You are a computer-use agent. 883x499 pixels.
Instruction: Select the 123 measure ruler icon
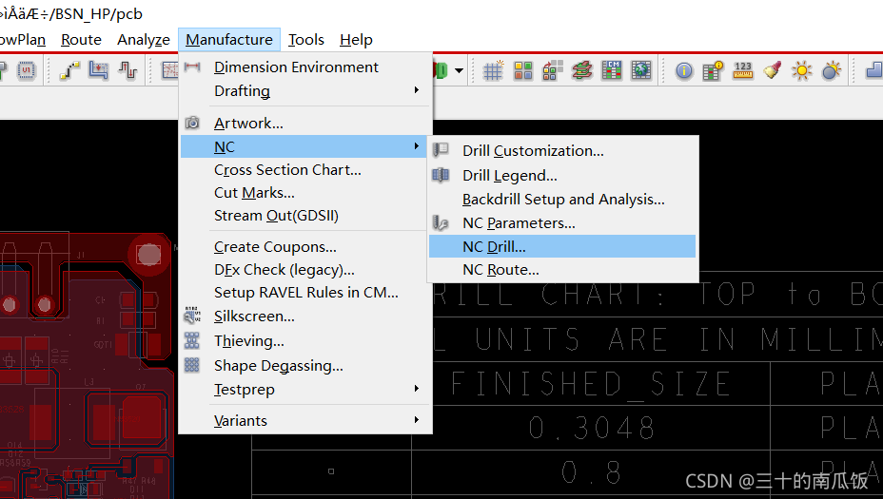pos(743,70)
